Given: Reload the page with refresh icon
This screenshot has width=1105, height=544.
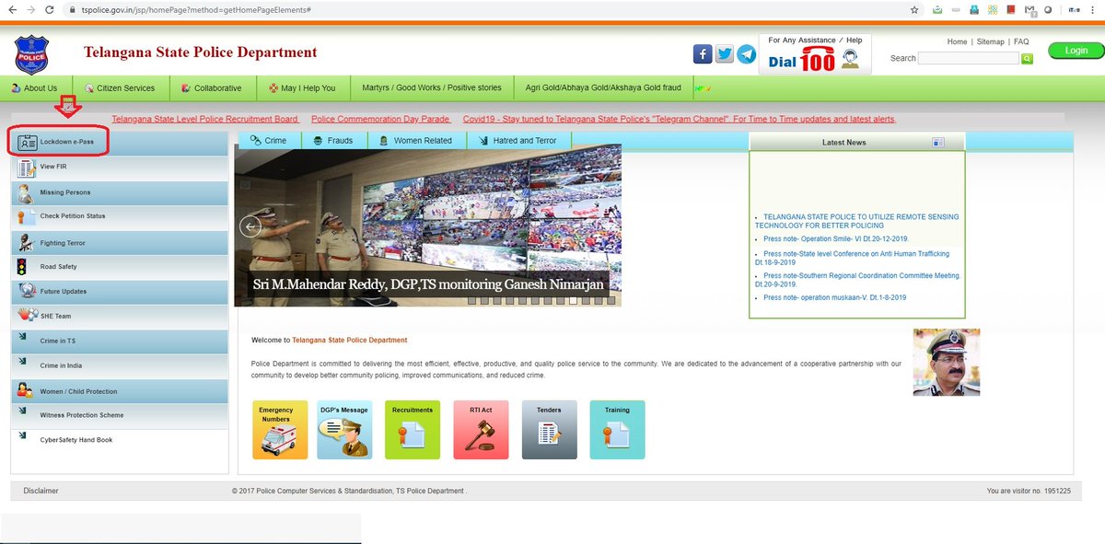Looking at the screenshot, I should [x=51, y=9].
